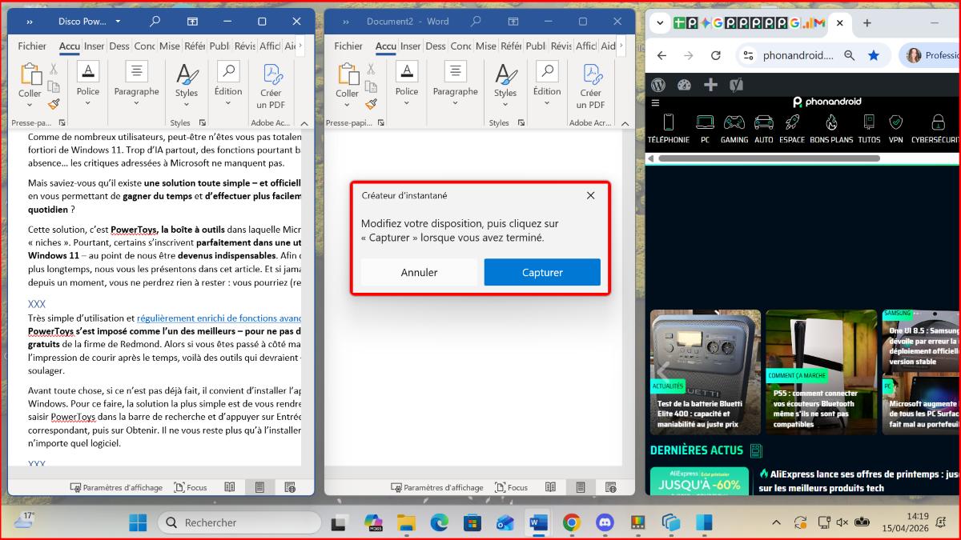Click the horizontal scrollbar under phonandroid categories
The height and width of the screenshot is (540, 961).
tap(769, 158)
